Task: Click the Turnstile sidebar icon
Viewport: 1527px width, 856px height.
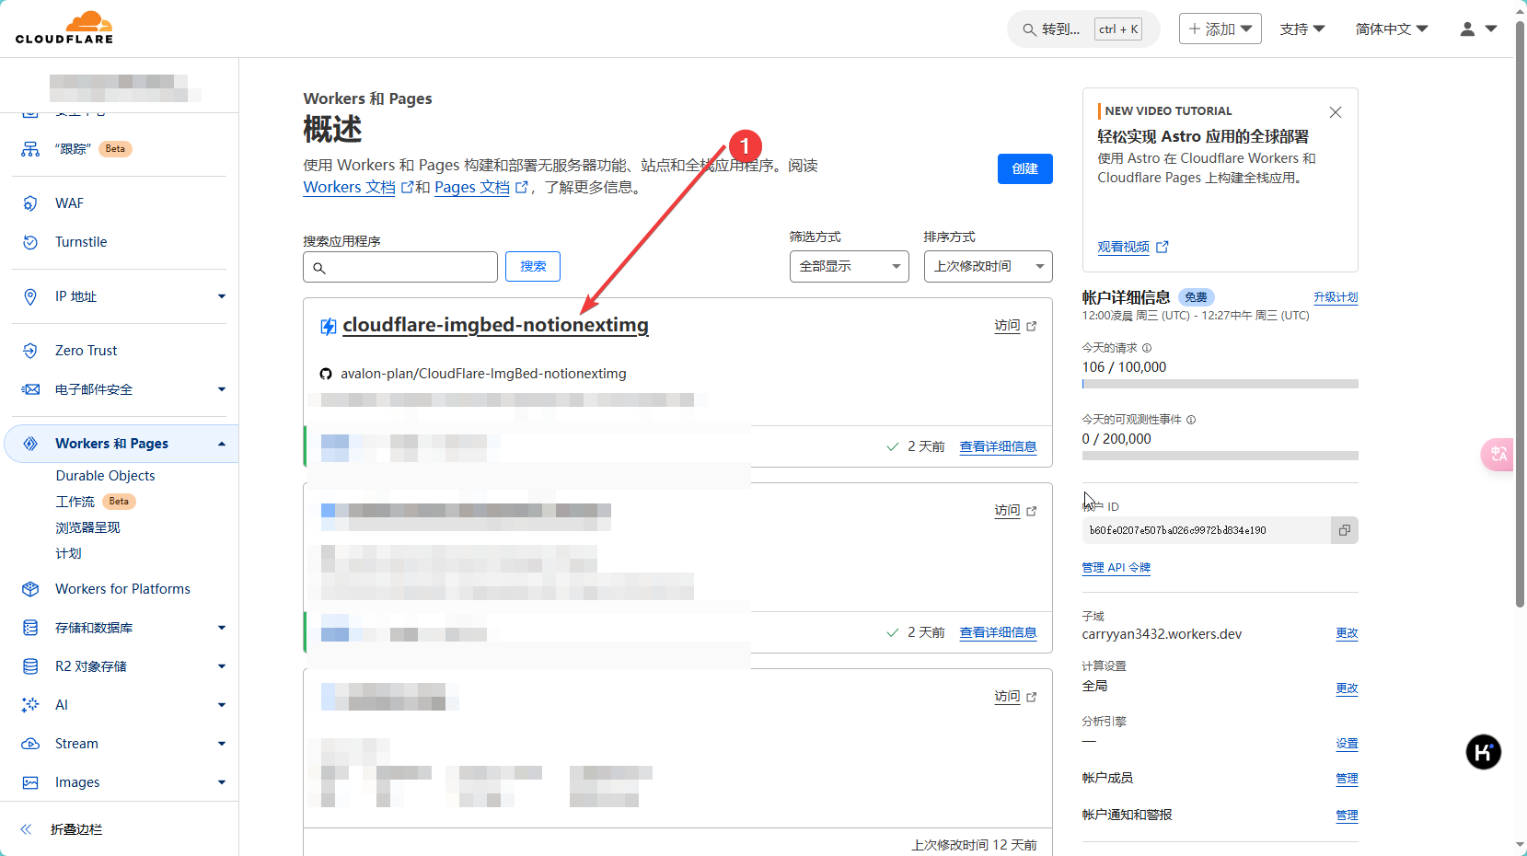Action: coord(30,242)
